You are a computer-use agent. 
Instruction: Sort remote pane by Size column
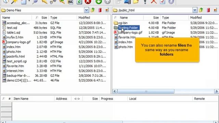tap(152, 17)
